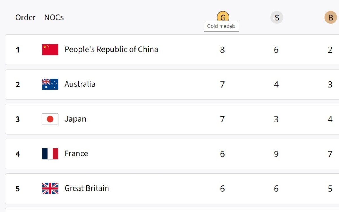The image size is (339, 212).
Task: Click the Gold medals column icon
Action: 223,16
